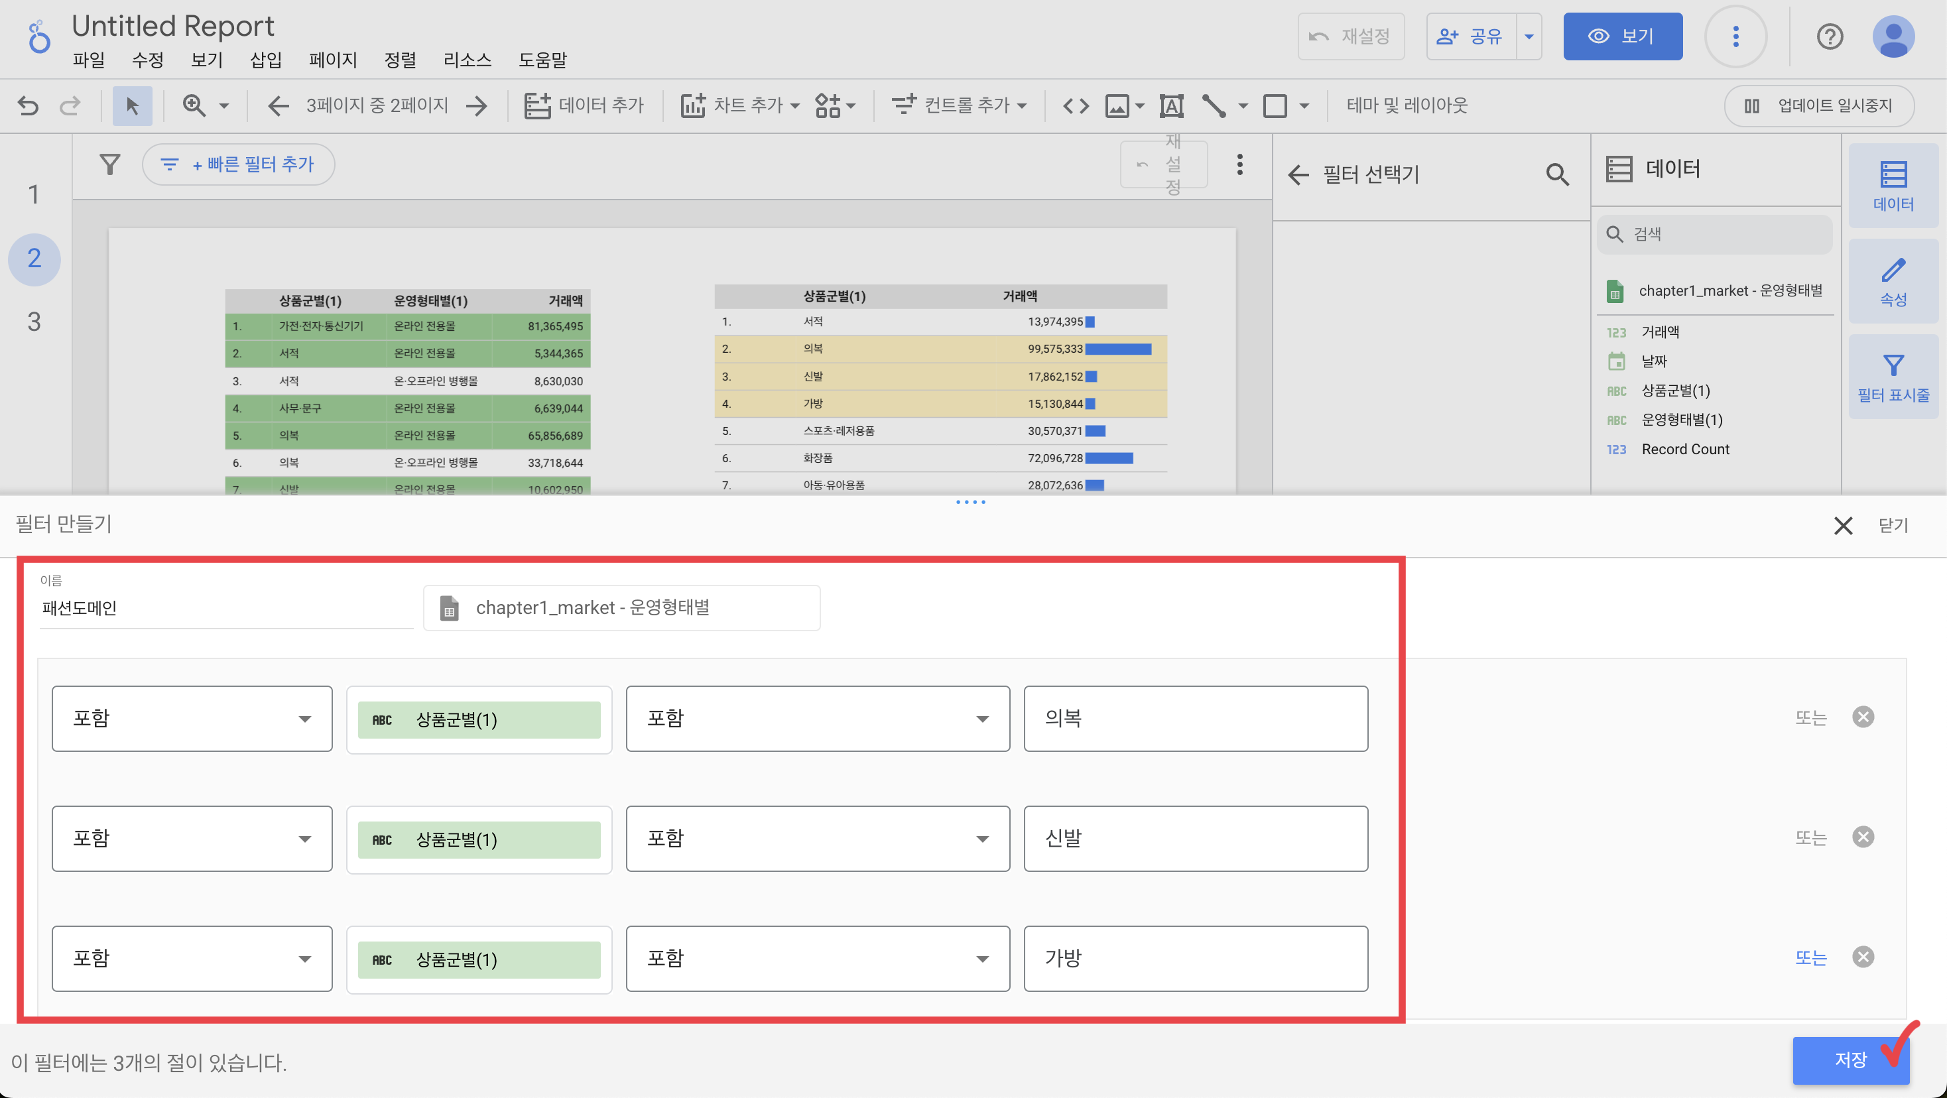
Task: Open the 속성 properties side panel
Action: pos(1893,281)
